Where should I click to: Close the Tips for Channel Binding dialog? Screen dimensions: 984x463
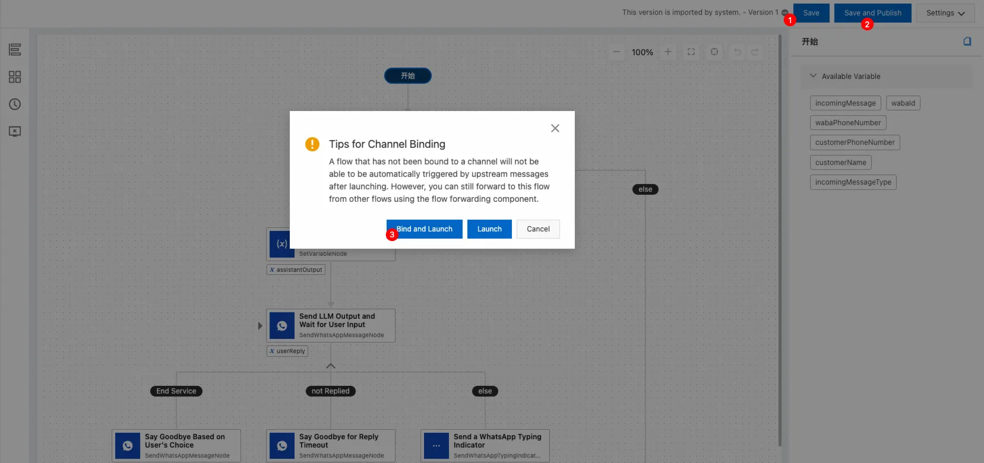pyautogui.click(x=555, y=128)
